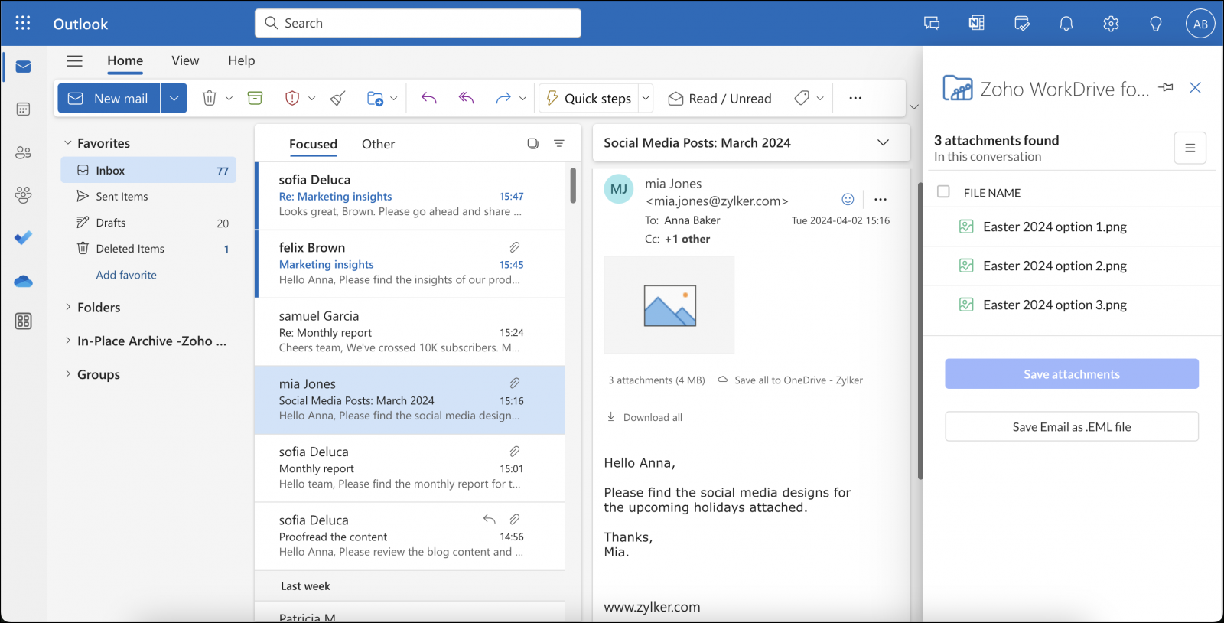Screen dimensions: 1224x623
Task: Click Save Email as .EML file
Action: coord(1071,426)
